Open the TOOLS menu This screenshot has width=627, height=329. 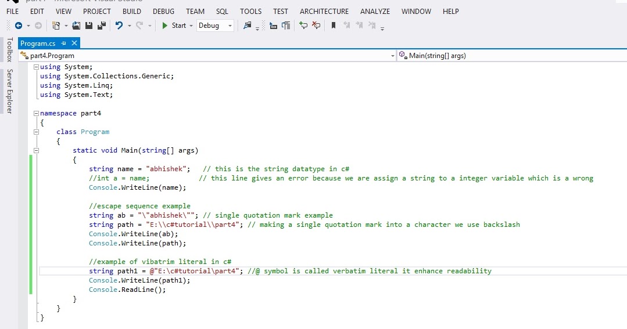(250, 12)
